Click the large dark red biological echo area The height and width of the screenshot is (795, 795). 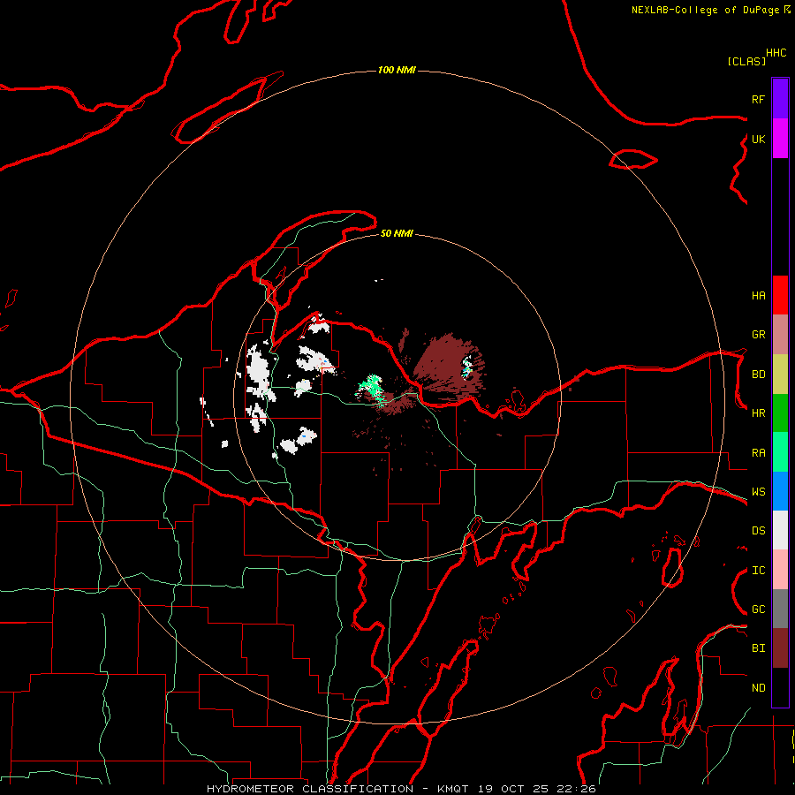[x=443, y=367]
